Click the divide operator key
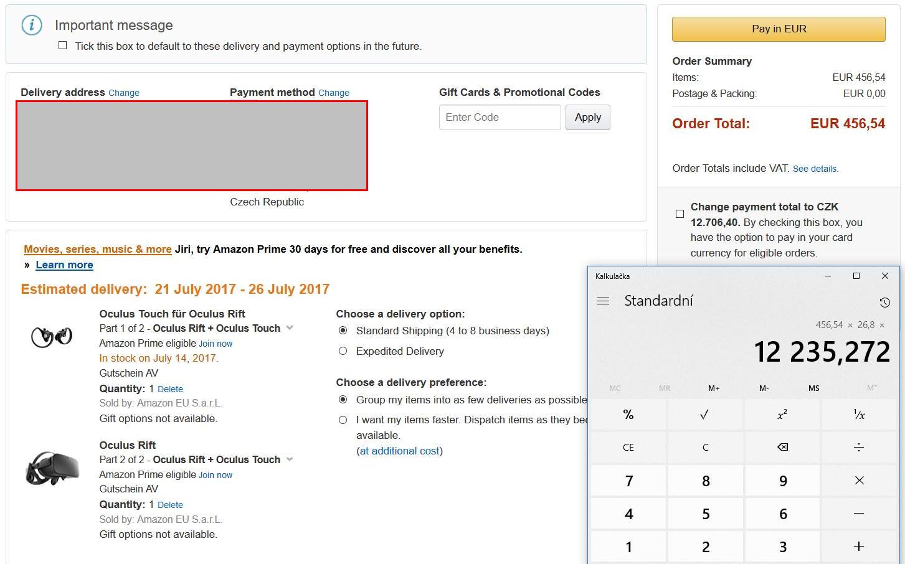Viewport: 905px width, 564px height. 859,447
